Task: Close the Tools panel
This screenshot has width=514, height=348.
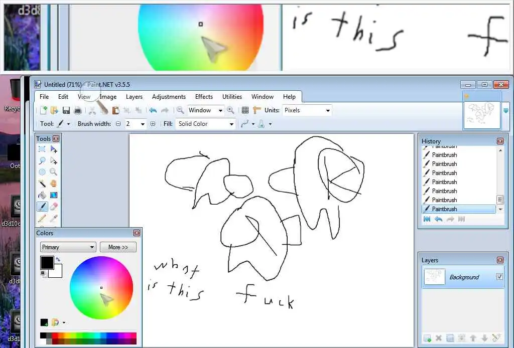Action: (x=56, y=139)
